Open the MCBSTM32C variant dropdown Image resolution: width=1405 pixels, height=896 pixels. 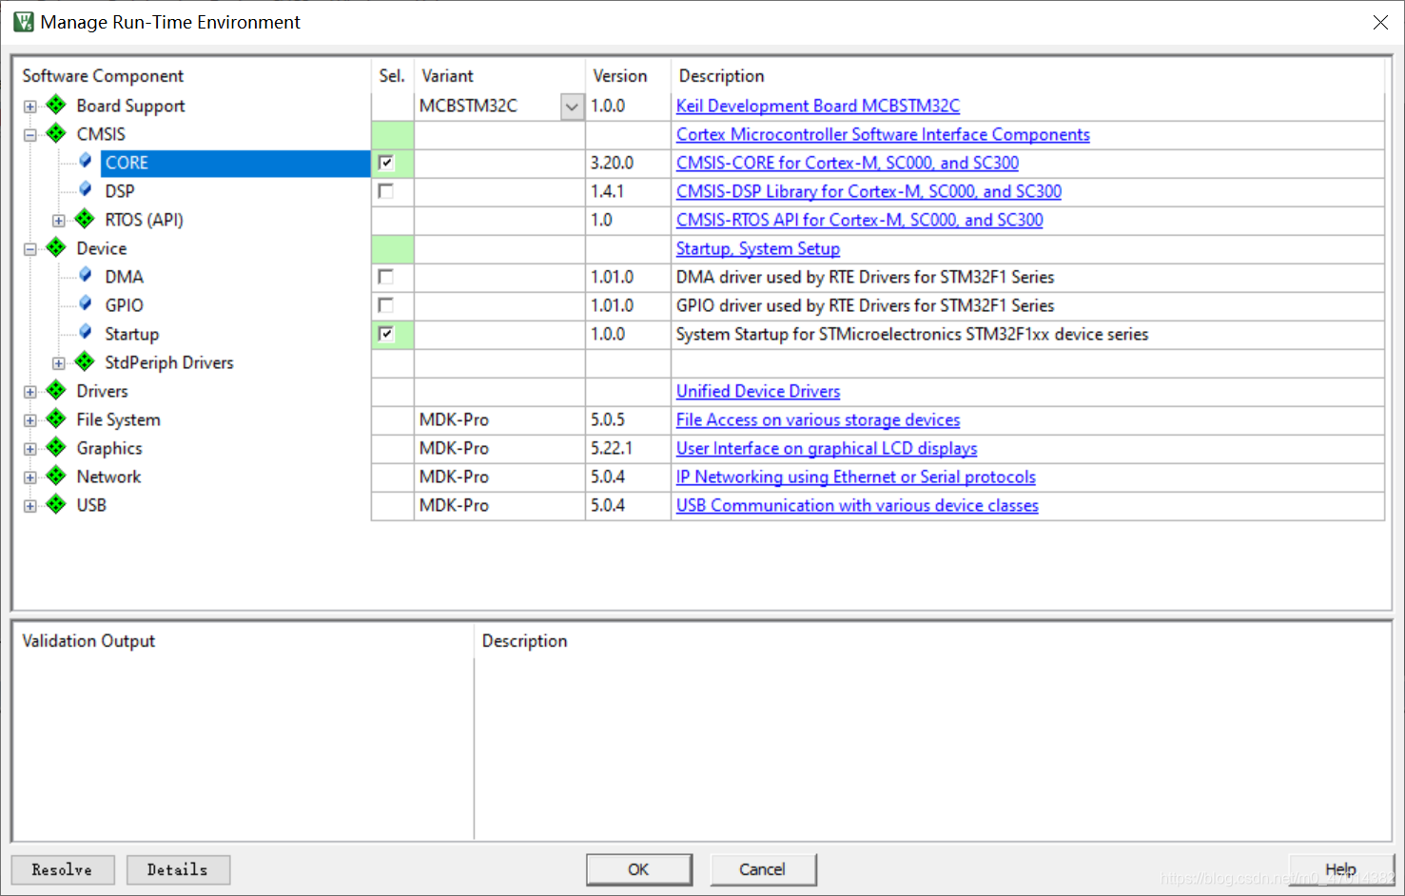pos(572,107)
